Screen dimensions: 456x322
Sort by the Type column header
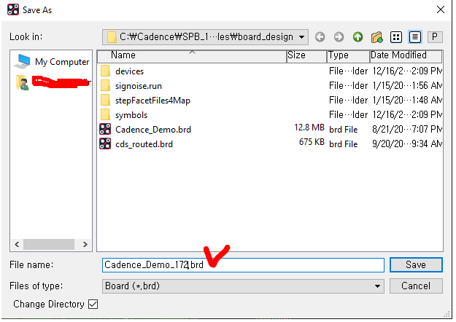point(349,56)
